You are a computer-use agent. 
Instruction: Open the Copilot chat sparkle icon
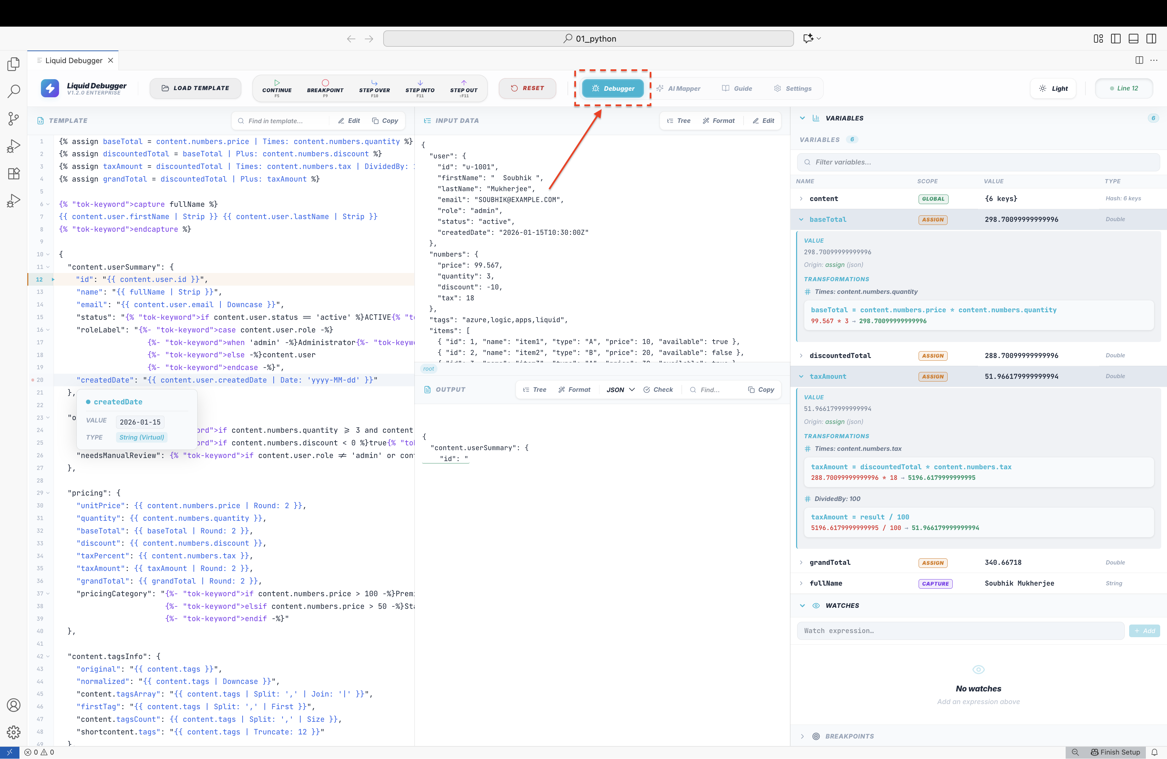(x=808, y=38)
